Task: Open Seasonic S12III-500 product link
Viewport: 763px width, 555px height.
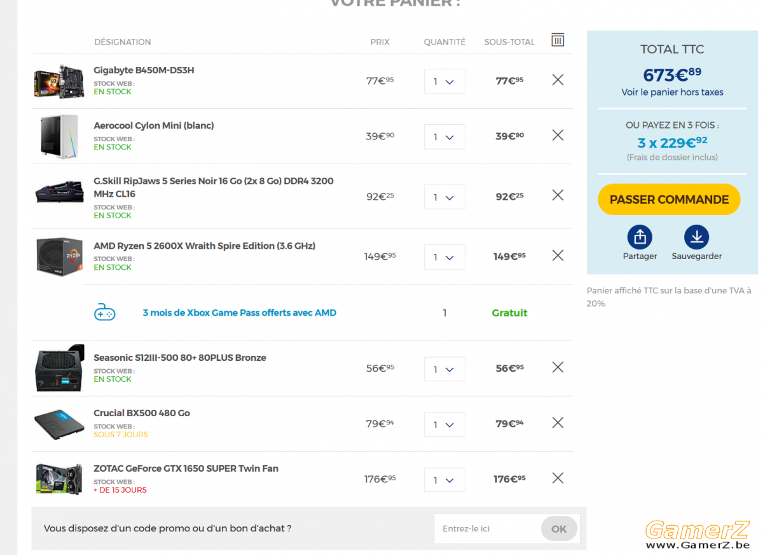Action: coord(180,358)
